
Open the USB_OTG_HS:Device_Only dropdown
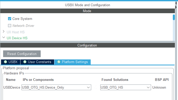tap(56, 87)
